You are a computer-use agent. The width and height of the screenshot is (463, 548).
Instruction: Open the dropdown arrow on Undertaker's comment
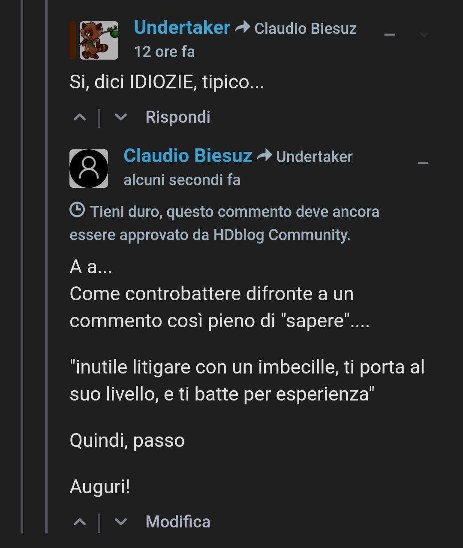[424, 35]
